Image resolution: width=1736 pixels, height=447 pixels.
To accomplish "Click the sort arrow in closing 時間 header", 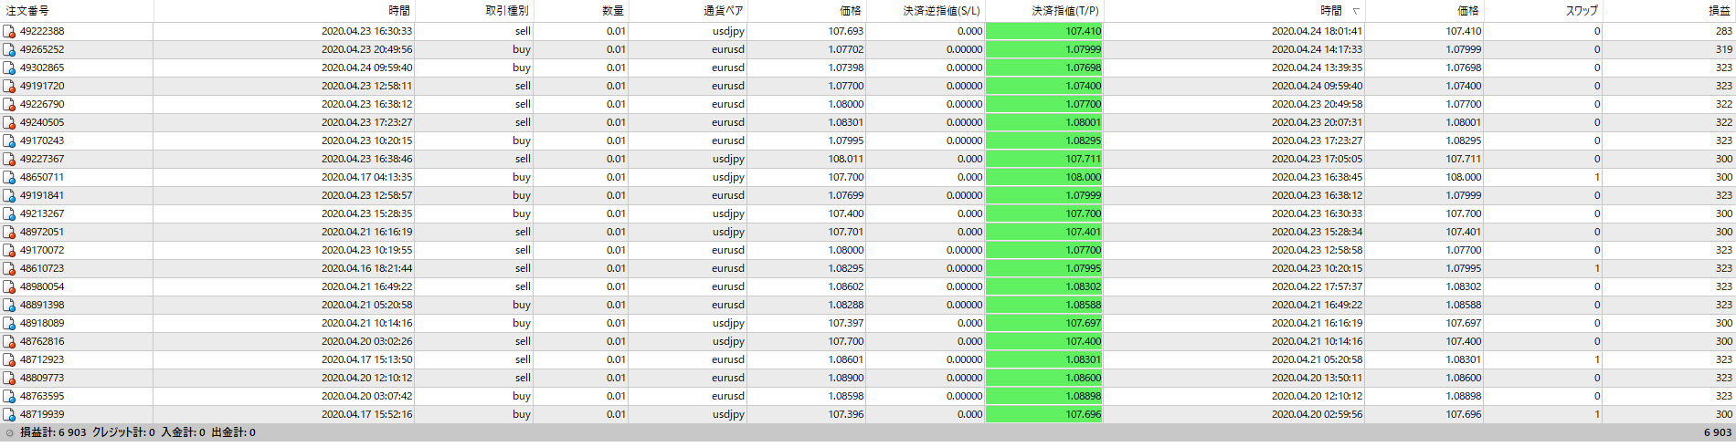I will pos(1355,11).
